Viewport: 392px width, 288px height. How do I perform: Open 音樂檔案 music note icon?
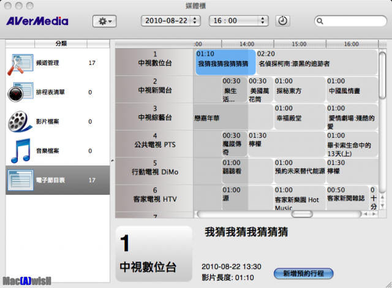click(21, 151)
